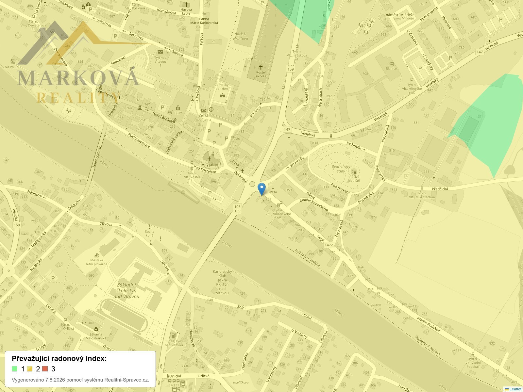The image size is (523, 392).
Task: Click the Týn n. Vlt., Mikrotechna bus stop icon
Action: (x=422, y=188)
